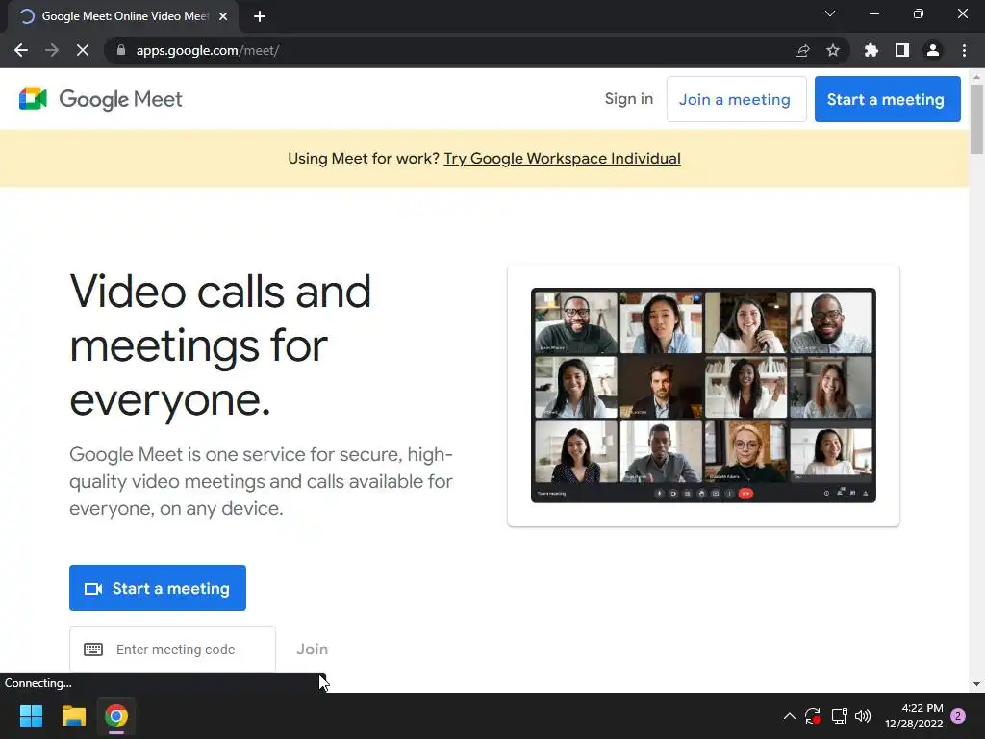
Task: Show hidden system tray icons
Action: (790, 716)
